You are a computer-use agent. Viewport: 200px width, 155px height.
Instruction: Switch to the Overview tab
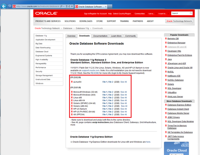click(71, 36)
